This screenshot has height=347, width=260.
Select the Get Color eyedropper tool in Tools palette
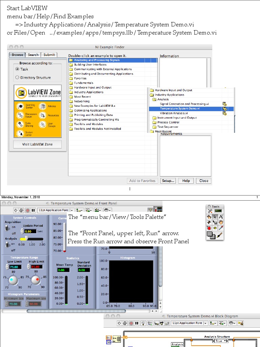click(x=221, y=228)
